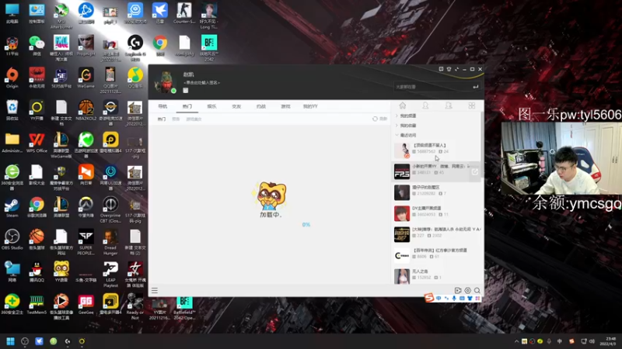Open the four-squares apps icon in YY sidebar
622x349 pixels.
(x=472, y=105)
